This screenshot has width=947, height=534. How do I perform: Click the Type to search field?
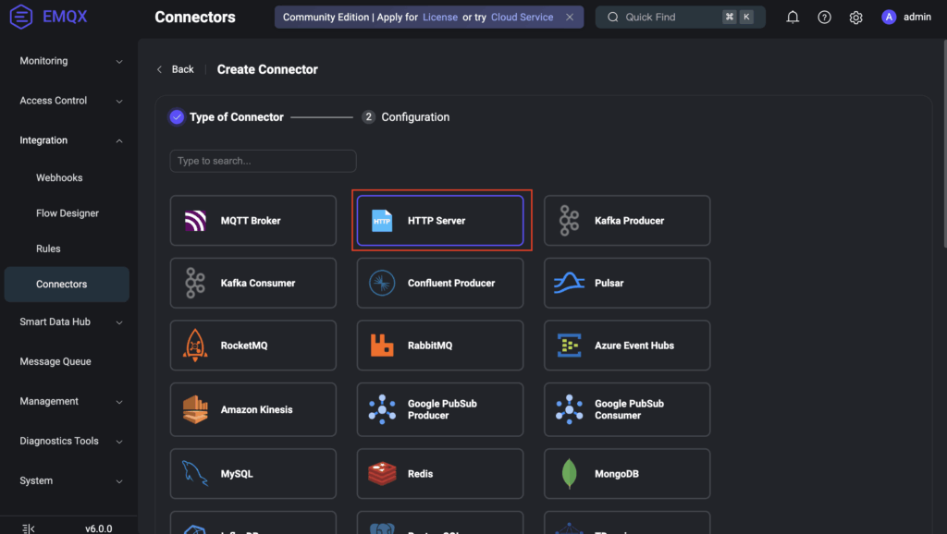(263, 161)
